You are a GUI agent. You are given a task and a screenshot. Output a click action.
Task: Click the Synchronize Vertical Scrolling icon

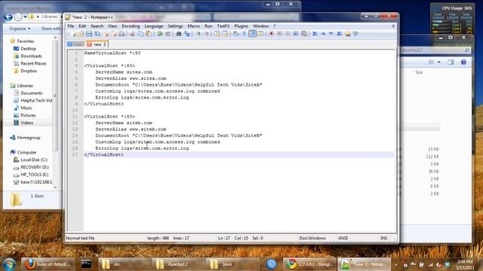point(217,34)
